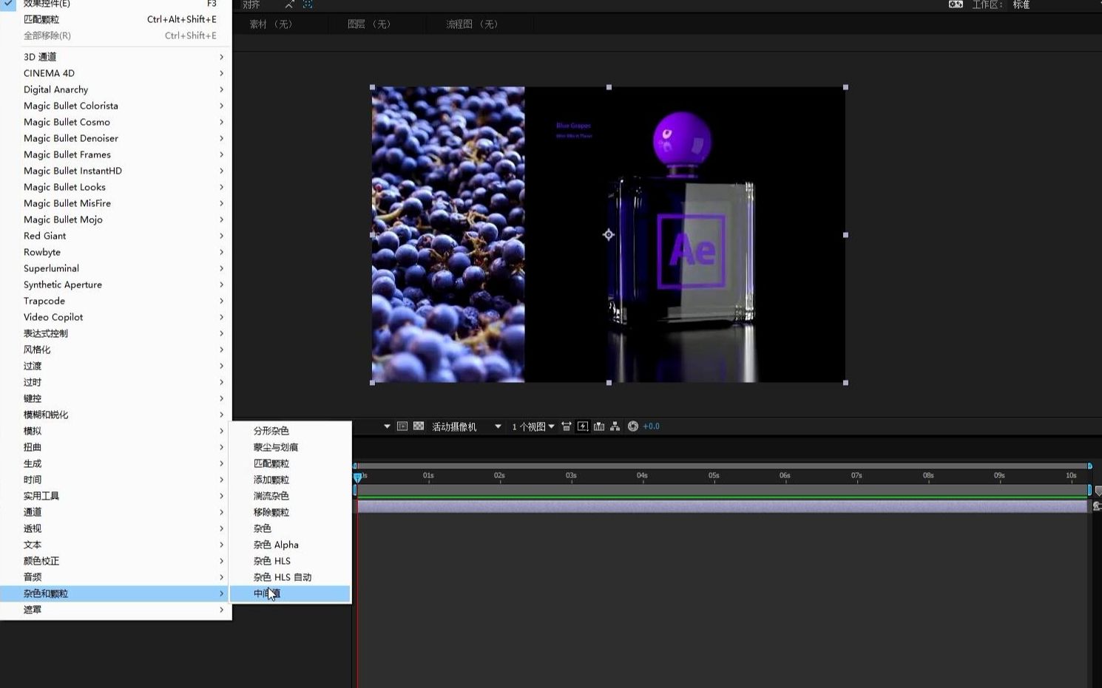Open the Magic Bullet Mojo submenu

116,219
